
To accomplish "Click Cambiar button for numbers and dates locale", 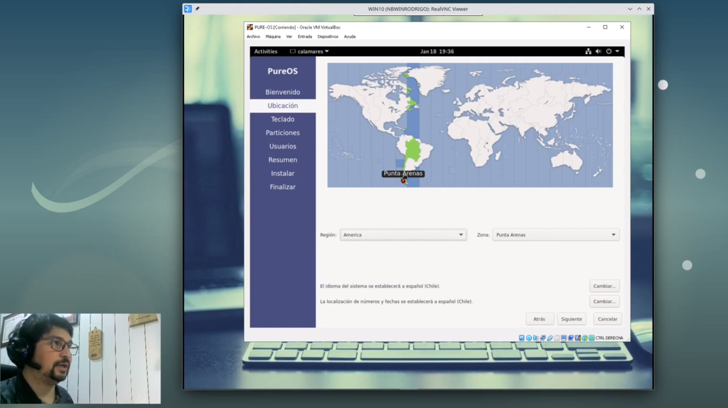I will pyautogui.click(x=604, y=301).
